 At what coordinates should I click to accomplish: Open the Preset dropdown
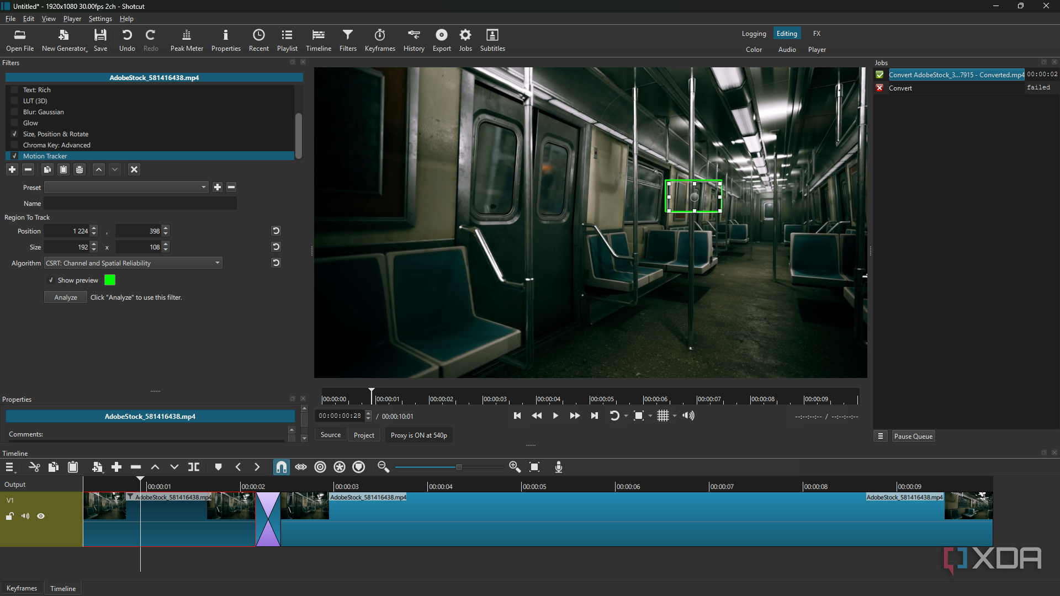point(126,187)
